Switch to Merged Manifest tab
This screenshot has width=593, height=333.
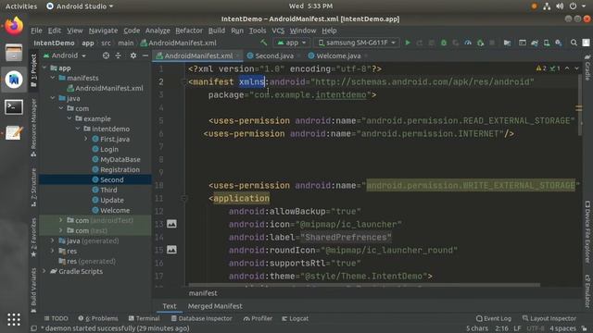pos(215,306)
